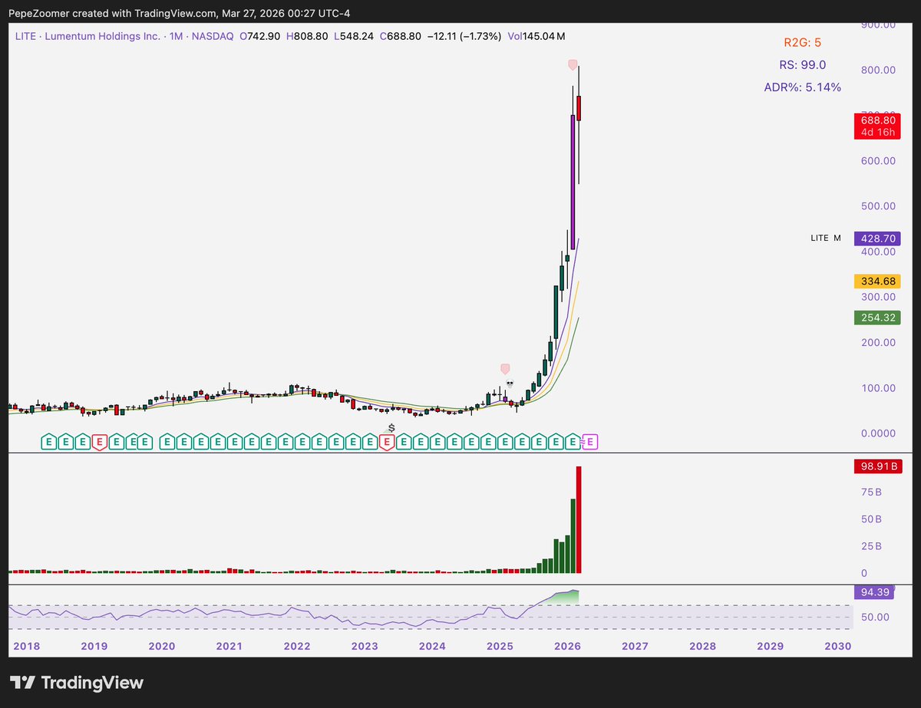921x708 pixels.
Task: Click the red earnings marker near 2023
Action: (387, 442)
